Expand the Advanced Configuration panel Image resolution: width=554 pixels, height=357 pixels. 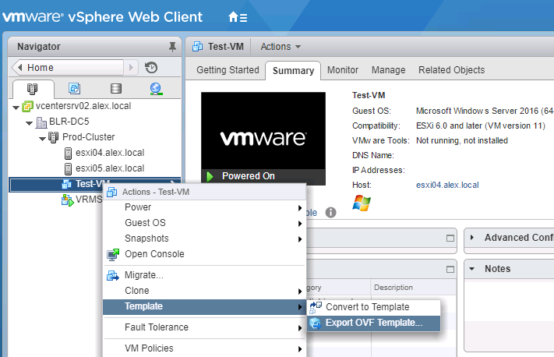(x=471, y=238)
